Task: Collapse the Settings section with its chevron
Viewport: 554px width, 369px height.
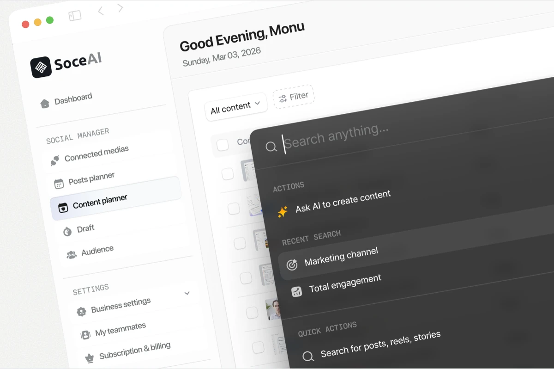Action: tap(187, 293)
